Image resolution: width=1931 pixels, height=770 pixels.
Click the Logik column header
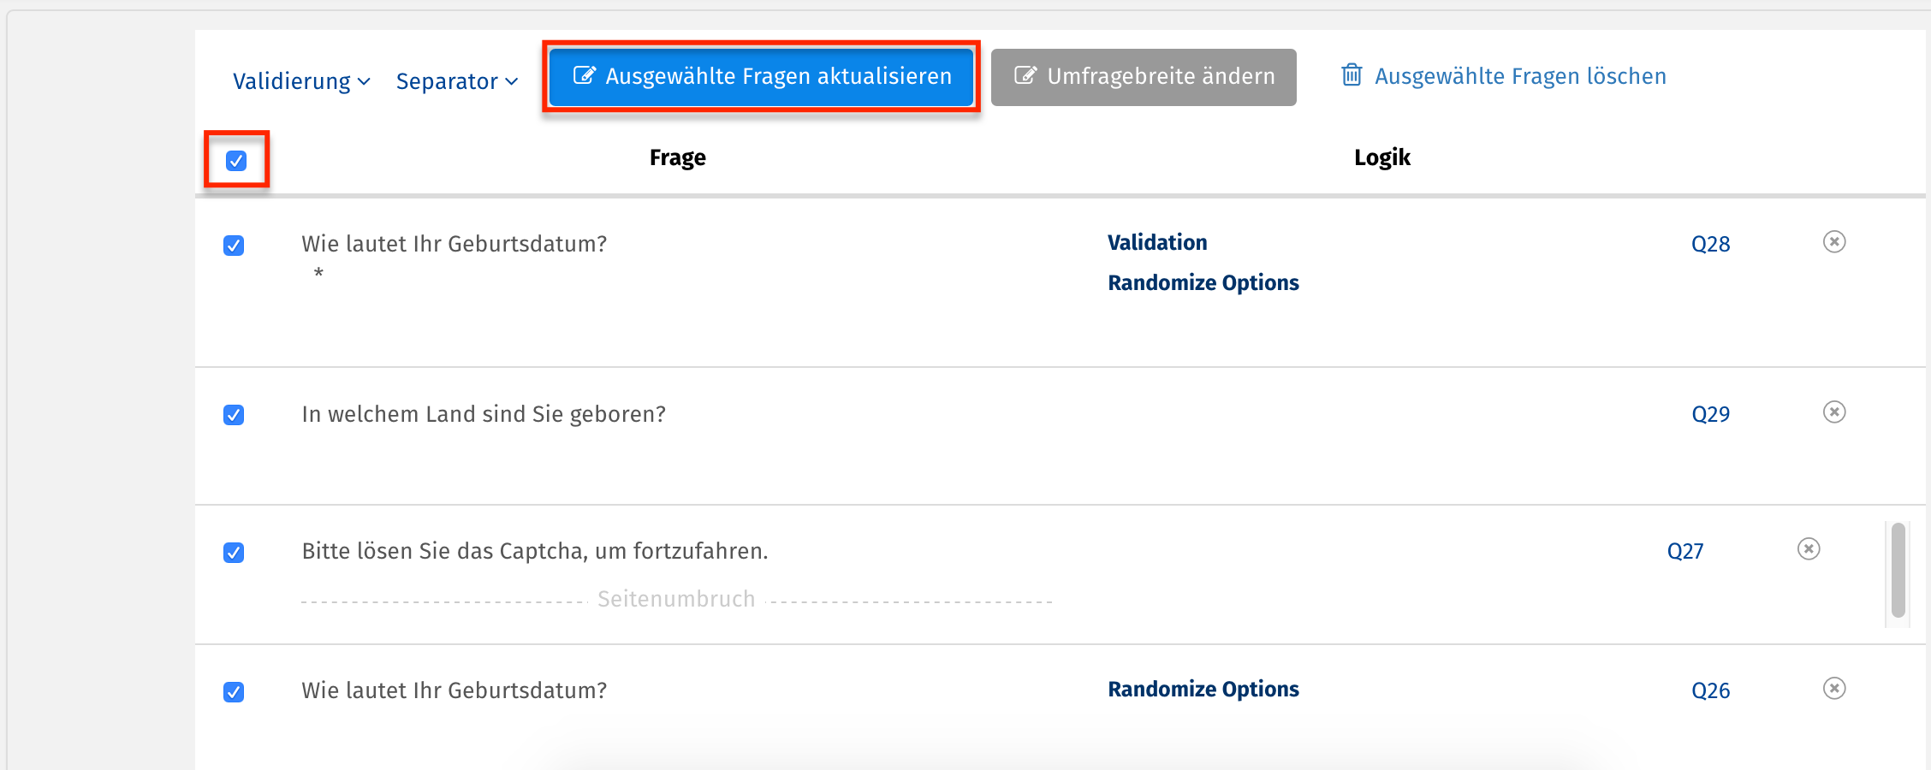click(1381, 157)
